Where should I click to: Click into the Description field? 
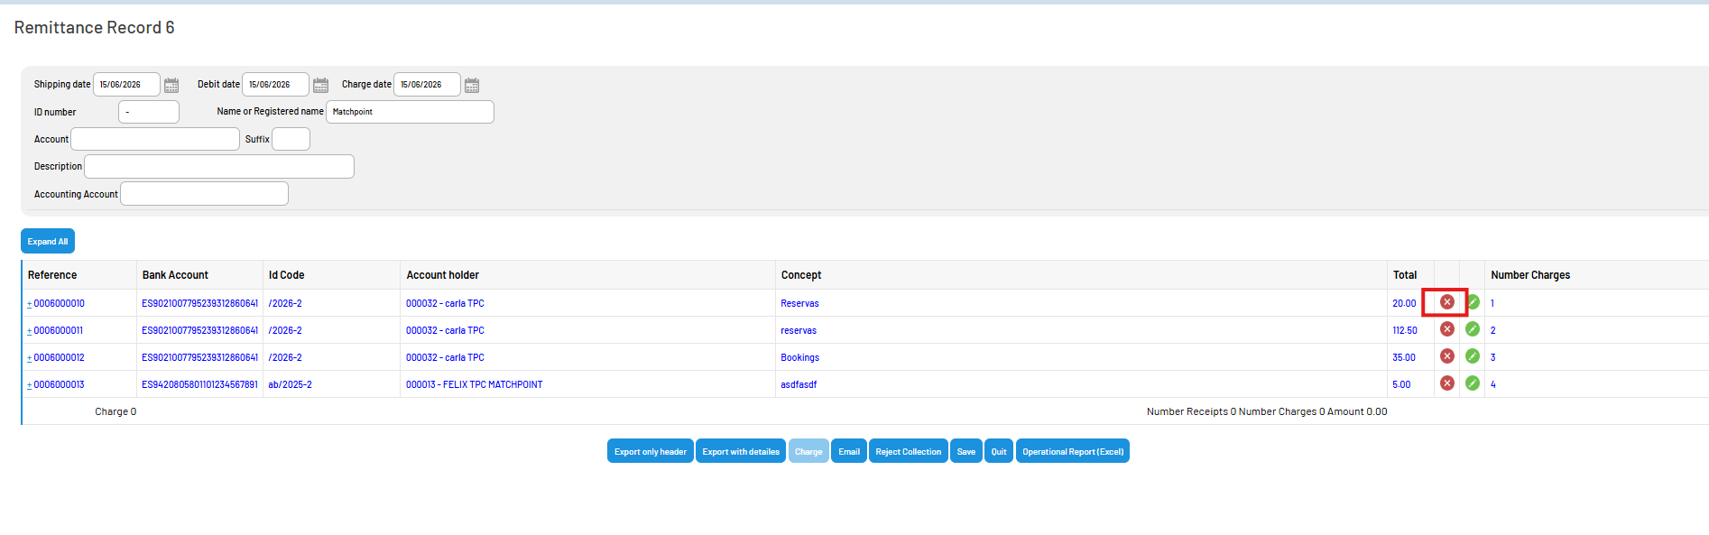[219, 166]
